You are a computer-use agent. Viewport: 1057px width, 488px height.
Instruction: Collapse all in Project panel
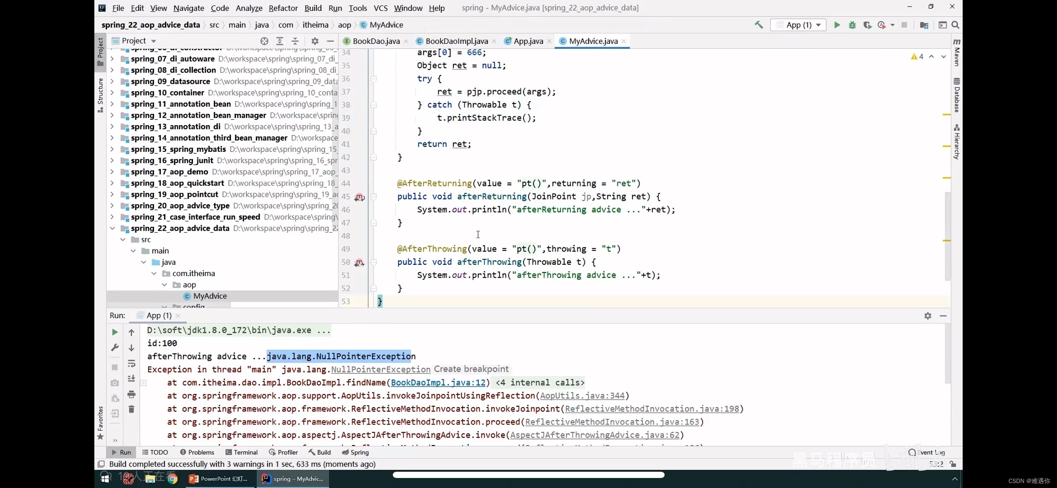pyautogui.click(x=295, y=41)
